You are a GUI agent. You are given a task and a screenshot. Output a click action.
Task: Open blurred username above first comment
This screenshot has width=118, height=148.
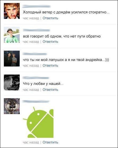point(36,6)
